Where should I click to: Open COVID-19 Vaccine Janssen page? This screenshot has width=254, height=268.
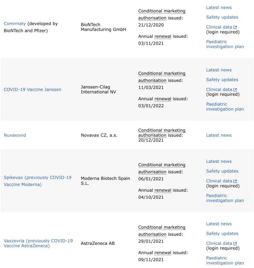[33, 90]
